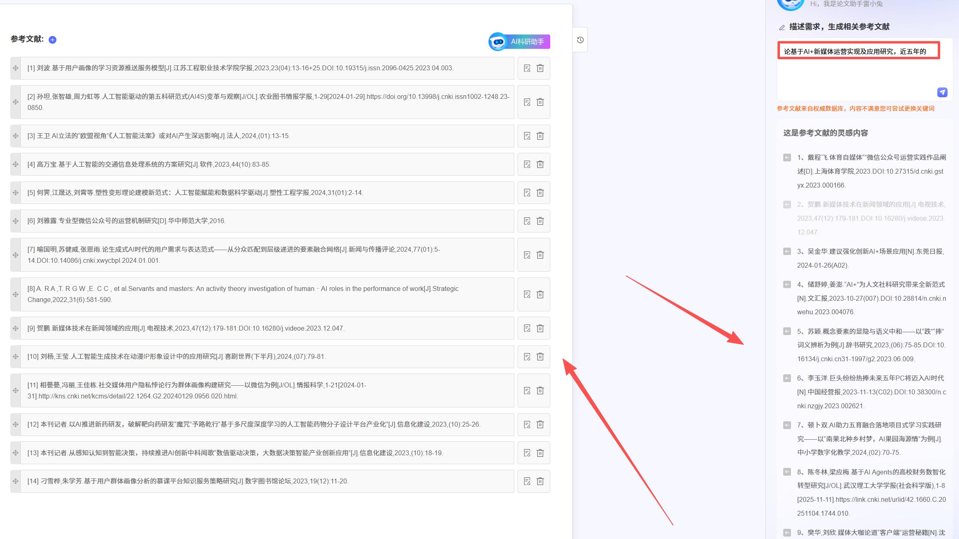Viewport: 959px width, 539px height.
Task: Edit reference [9] by 贺鹏
Action: point(527,329)
